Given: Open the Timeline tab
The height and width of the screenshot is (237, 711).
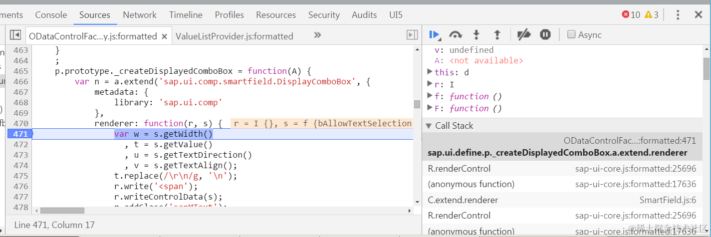Looking at the screenshot, I should pyautogui.click(x=186, y=15).
